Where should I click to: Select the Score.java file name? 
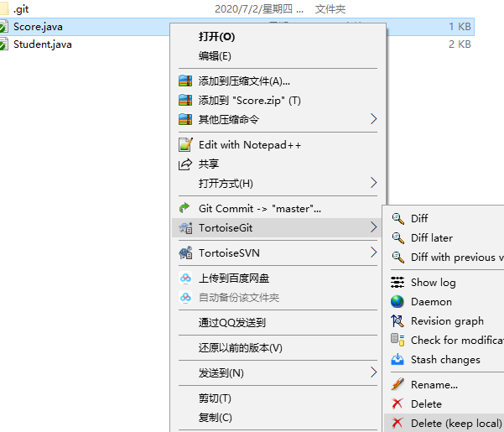pos(38,26)
